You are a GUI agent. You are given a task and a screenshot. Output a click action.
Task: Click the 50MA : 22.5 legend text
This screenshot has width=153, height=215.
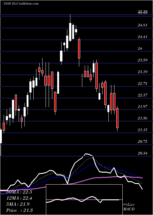[19, 192]
